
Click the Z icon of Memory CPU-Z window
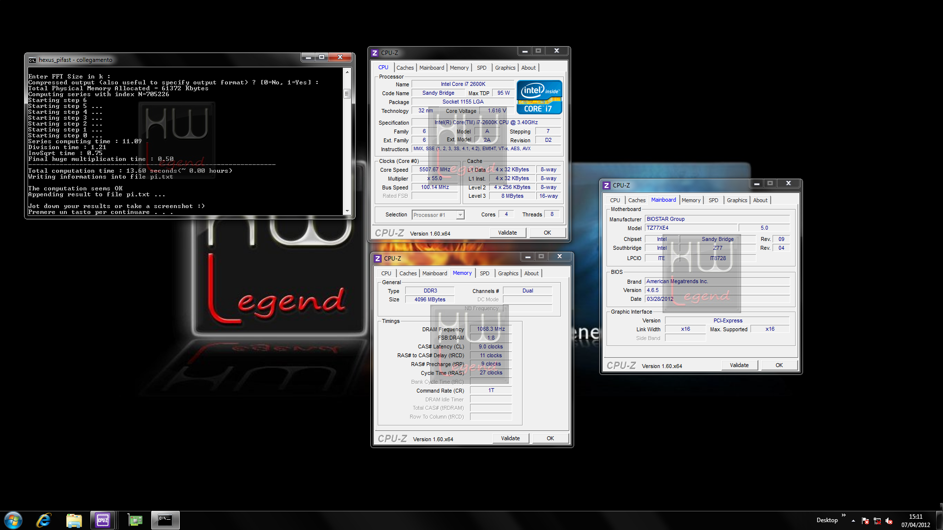tap(378, 259)
